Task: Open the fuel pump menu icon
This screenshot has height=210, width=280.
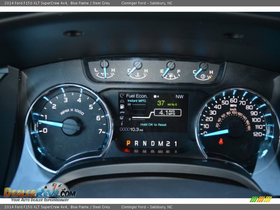Action: click(x=122, y=107)
